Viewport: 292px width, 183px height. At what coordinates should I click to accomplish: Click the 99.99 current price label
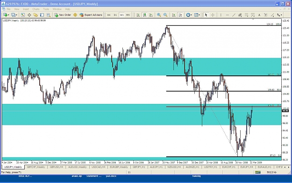pos(285,111)
